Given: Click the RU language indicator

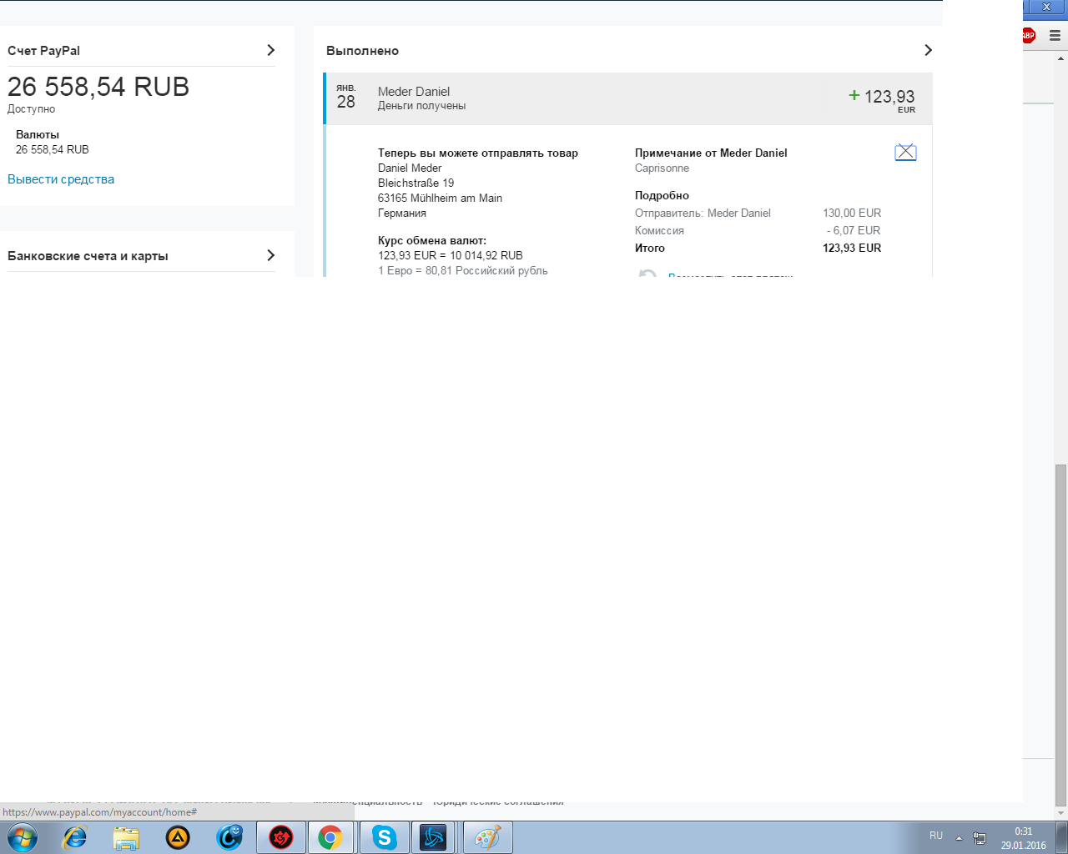Looking at the screenshot, I should click(x=936, y=836).
